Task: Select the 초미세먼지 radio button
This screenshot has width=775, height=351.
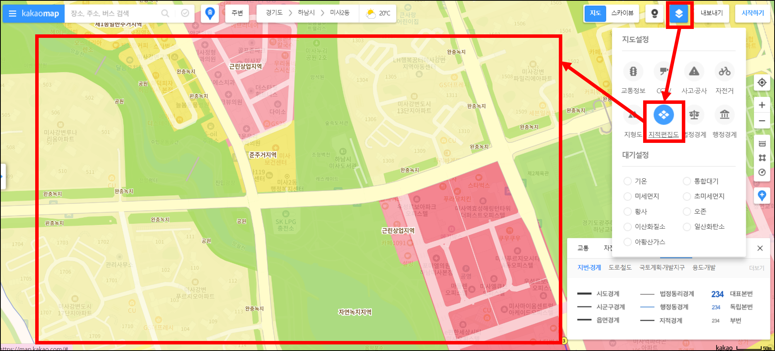Action: tap(687, 197)
